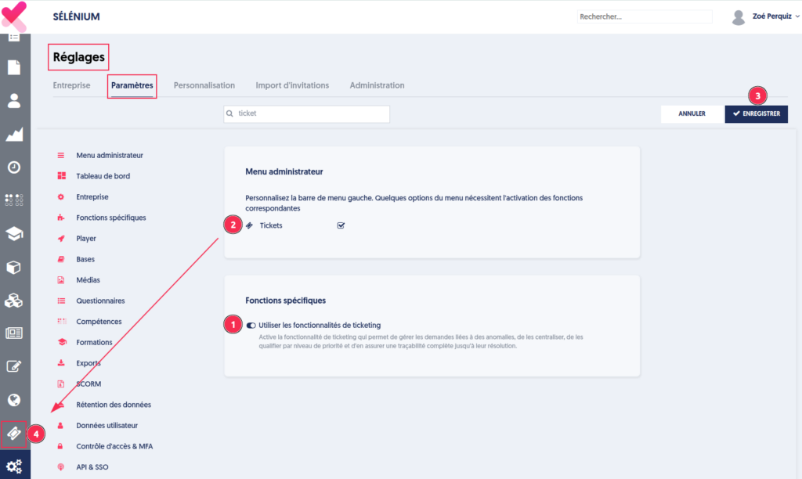
Task: Select Fonctions spécifiques in settings list
Action: (110, 218)
